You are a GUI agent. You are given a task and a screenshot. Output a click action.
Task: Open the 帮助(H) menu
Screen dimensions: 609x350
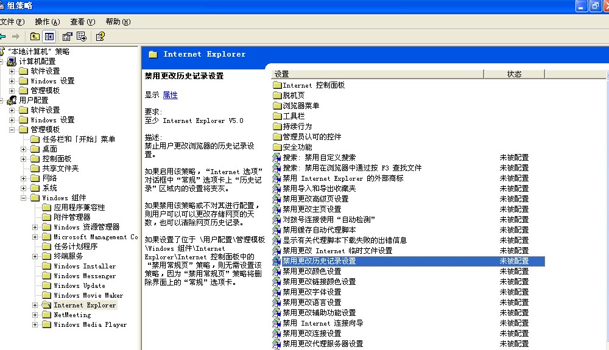click(118, 22)
